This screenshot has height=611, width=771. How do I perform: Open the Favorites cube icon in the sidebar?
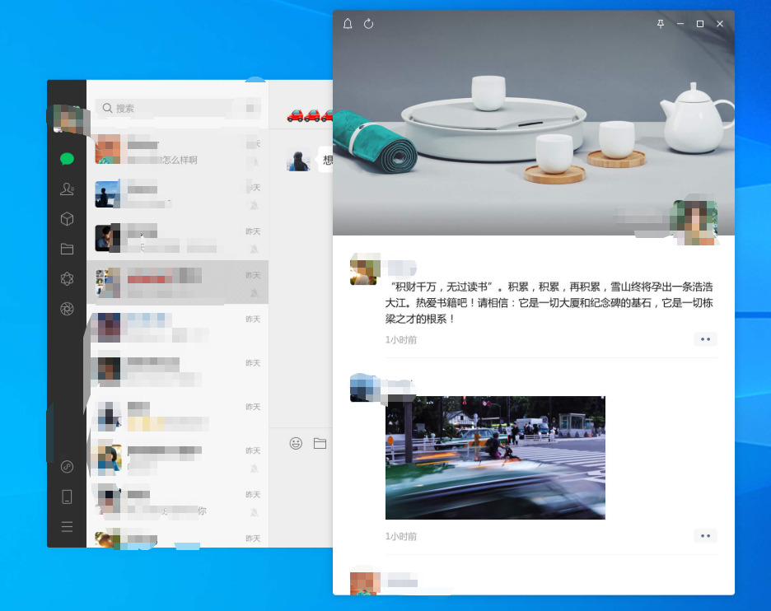click(67, 219)
